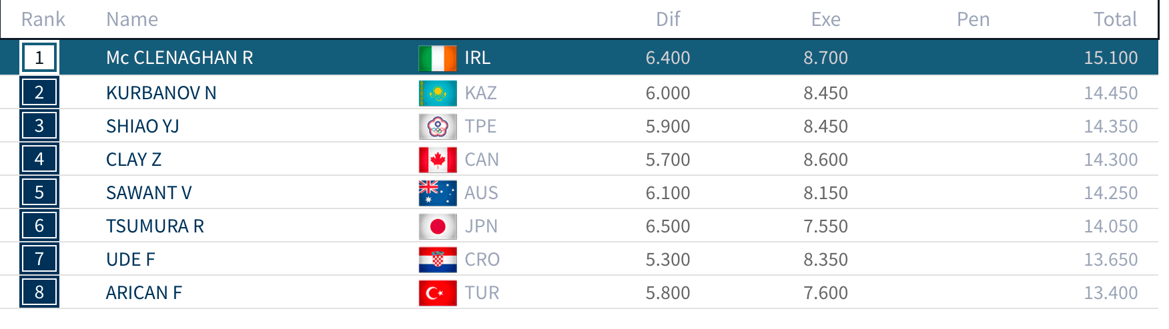The width and height of the screenshot is (1169, 329).
Task: Sort by the Total column header
Action: [1114, 19]
